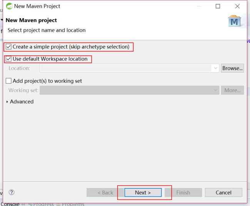This screenshot has width=250, height=206.
Task: Switch to the Console tab
Action: coord(10,204)
